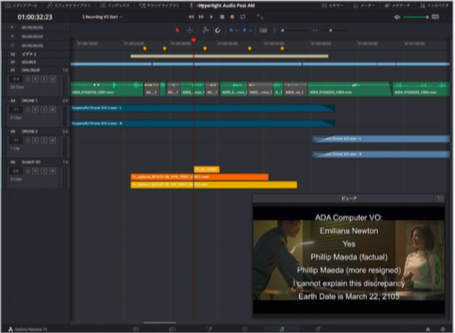Arm record on the A4 DRONE 1 track
This screenshot has width=455, height=333.
pos(36,110)
